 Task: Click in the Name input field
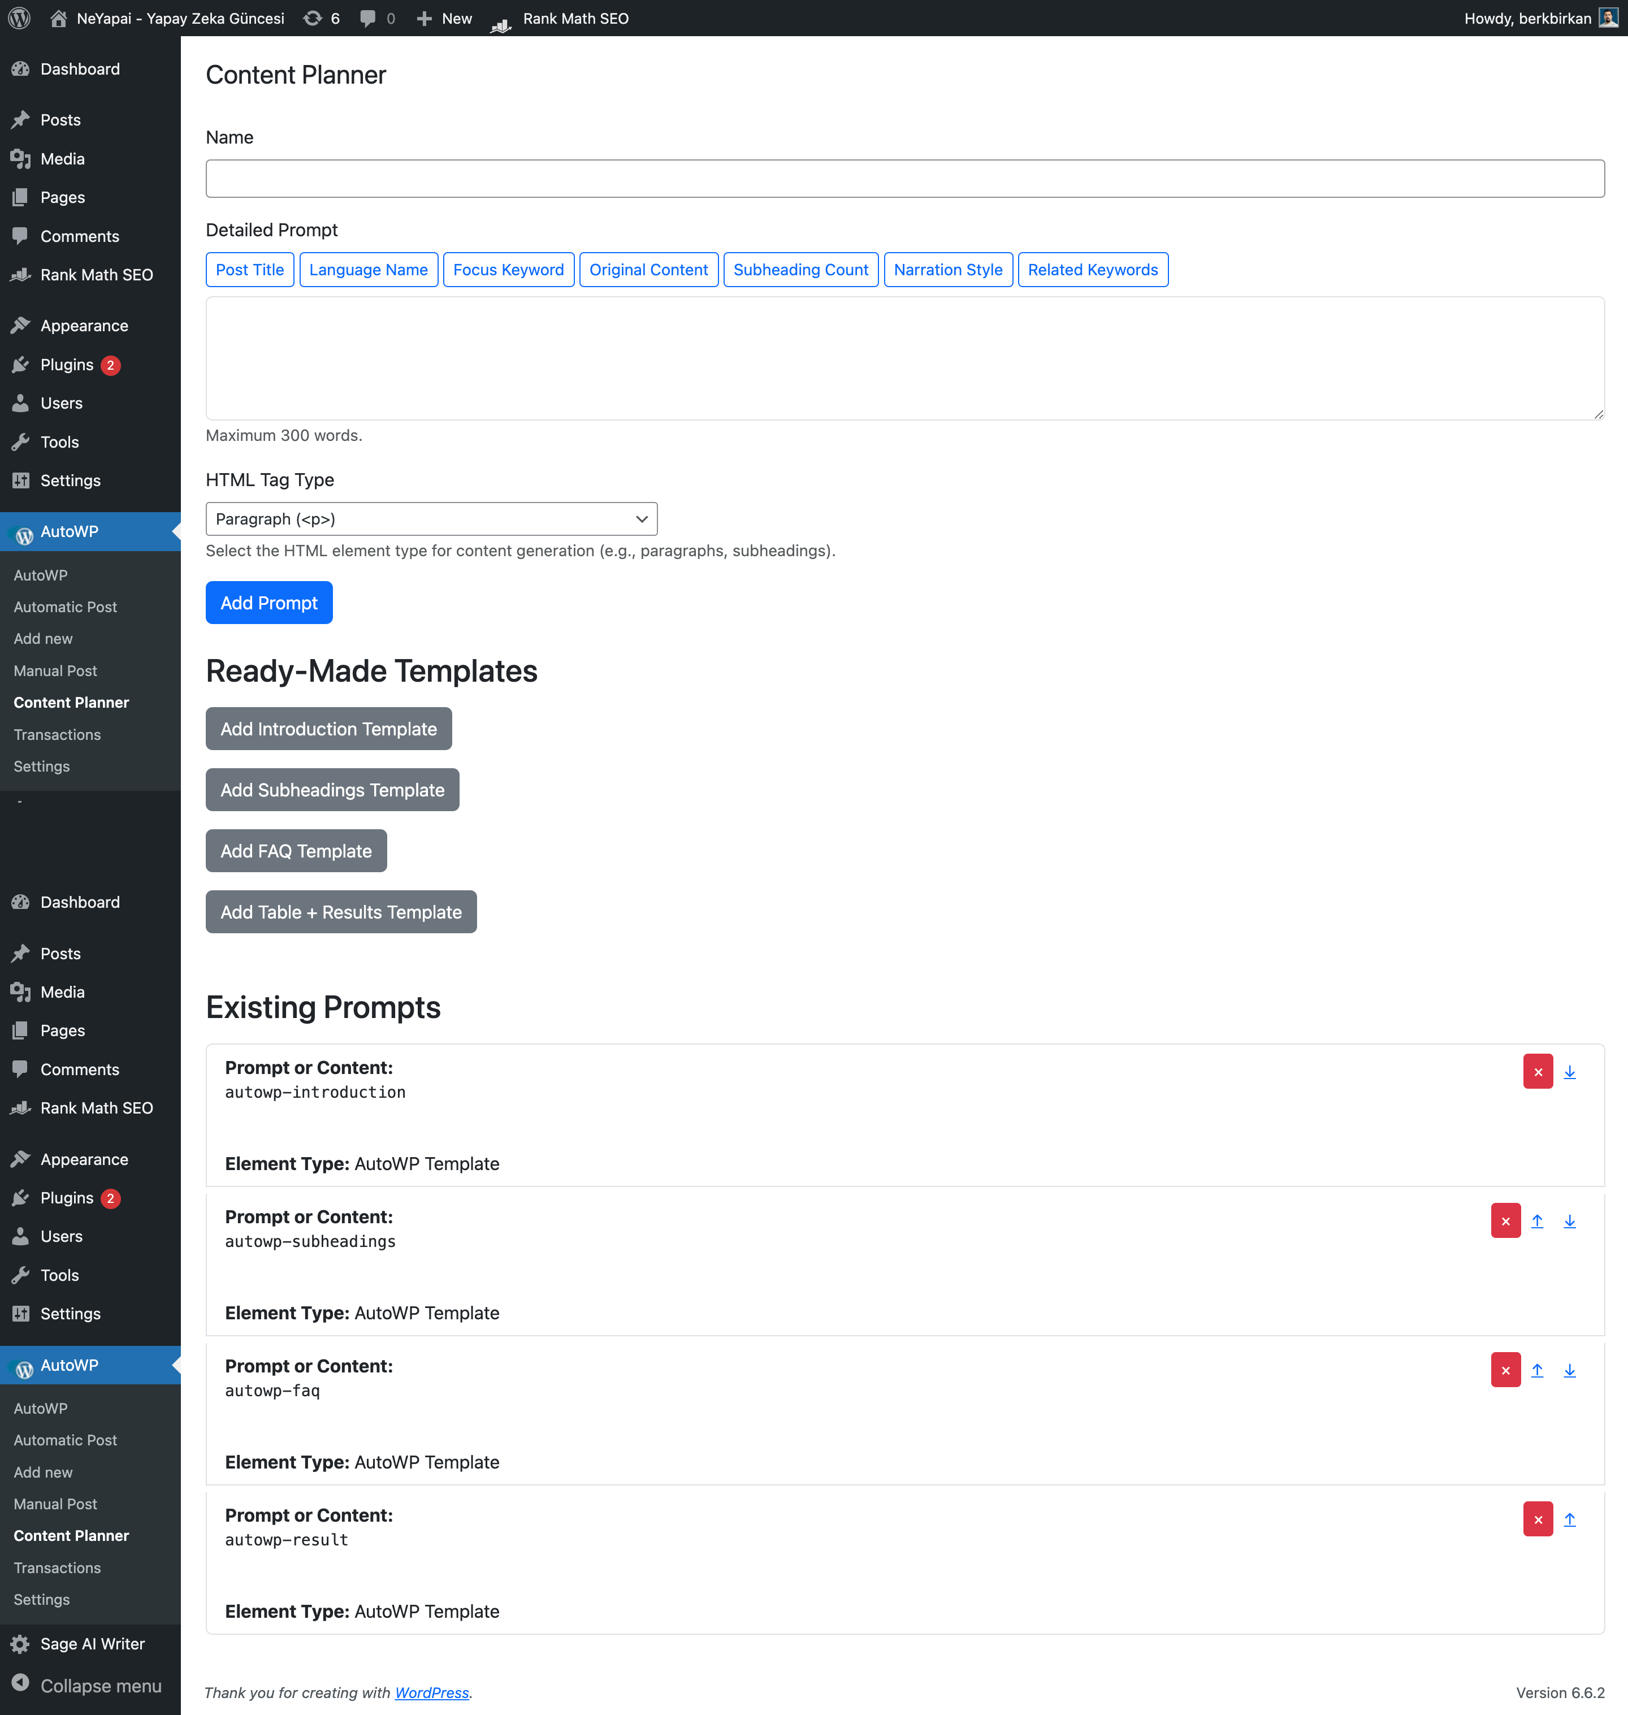(x=904, y=179)
